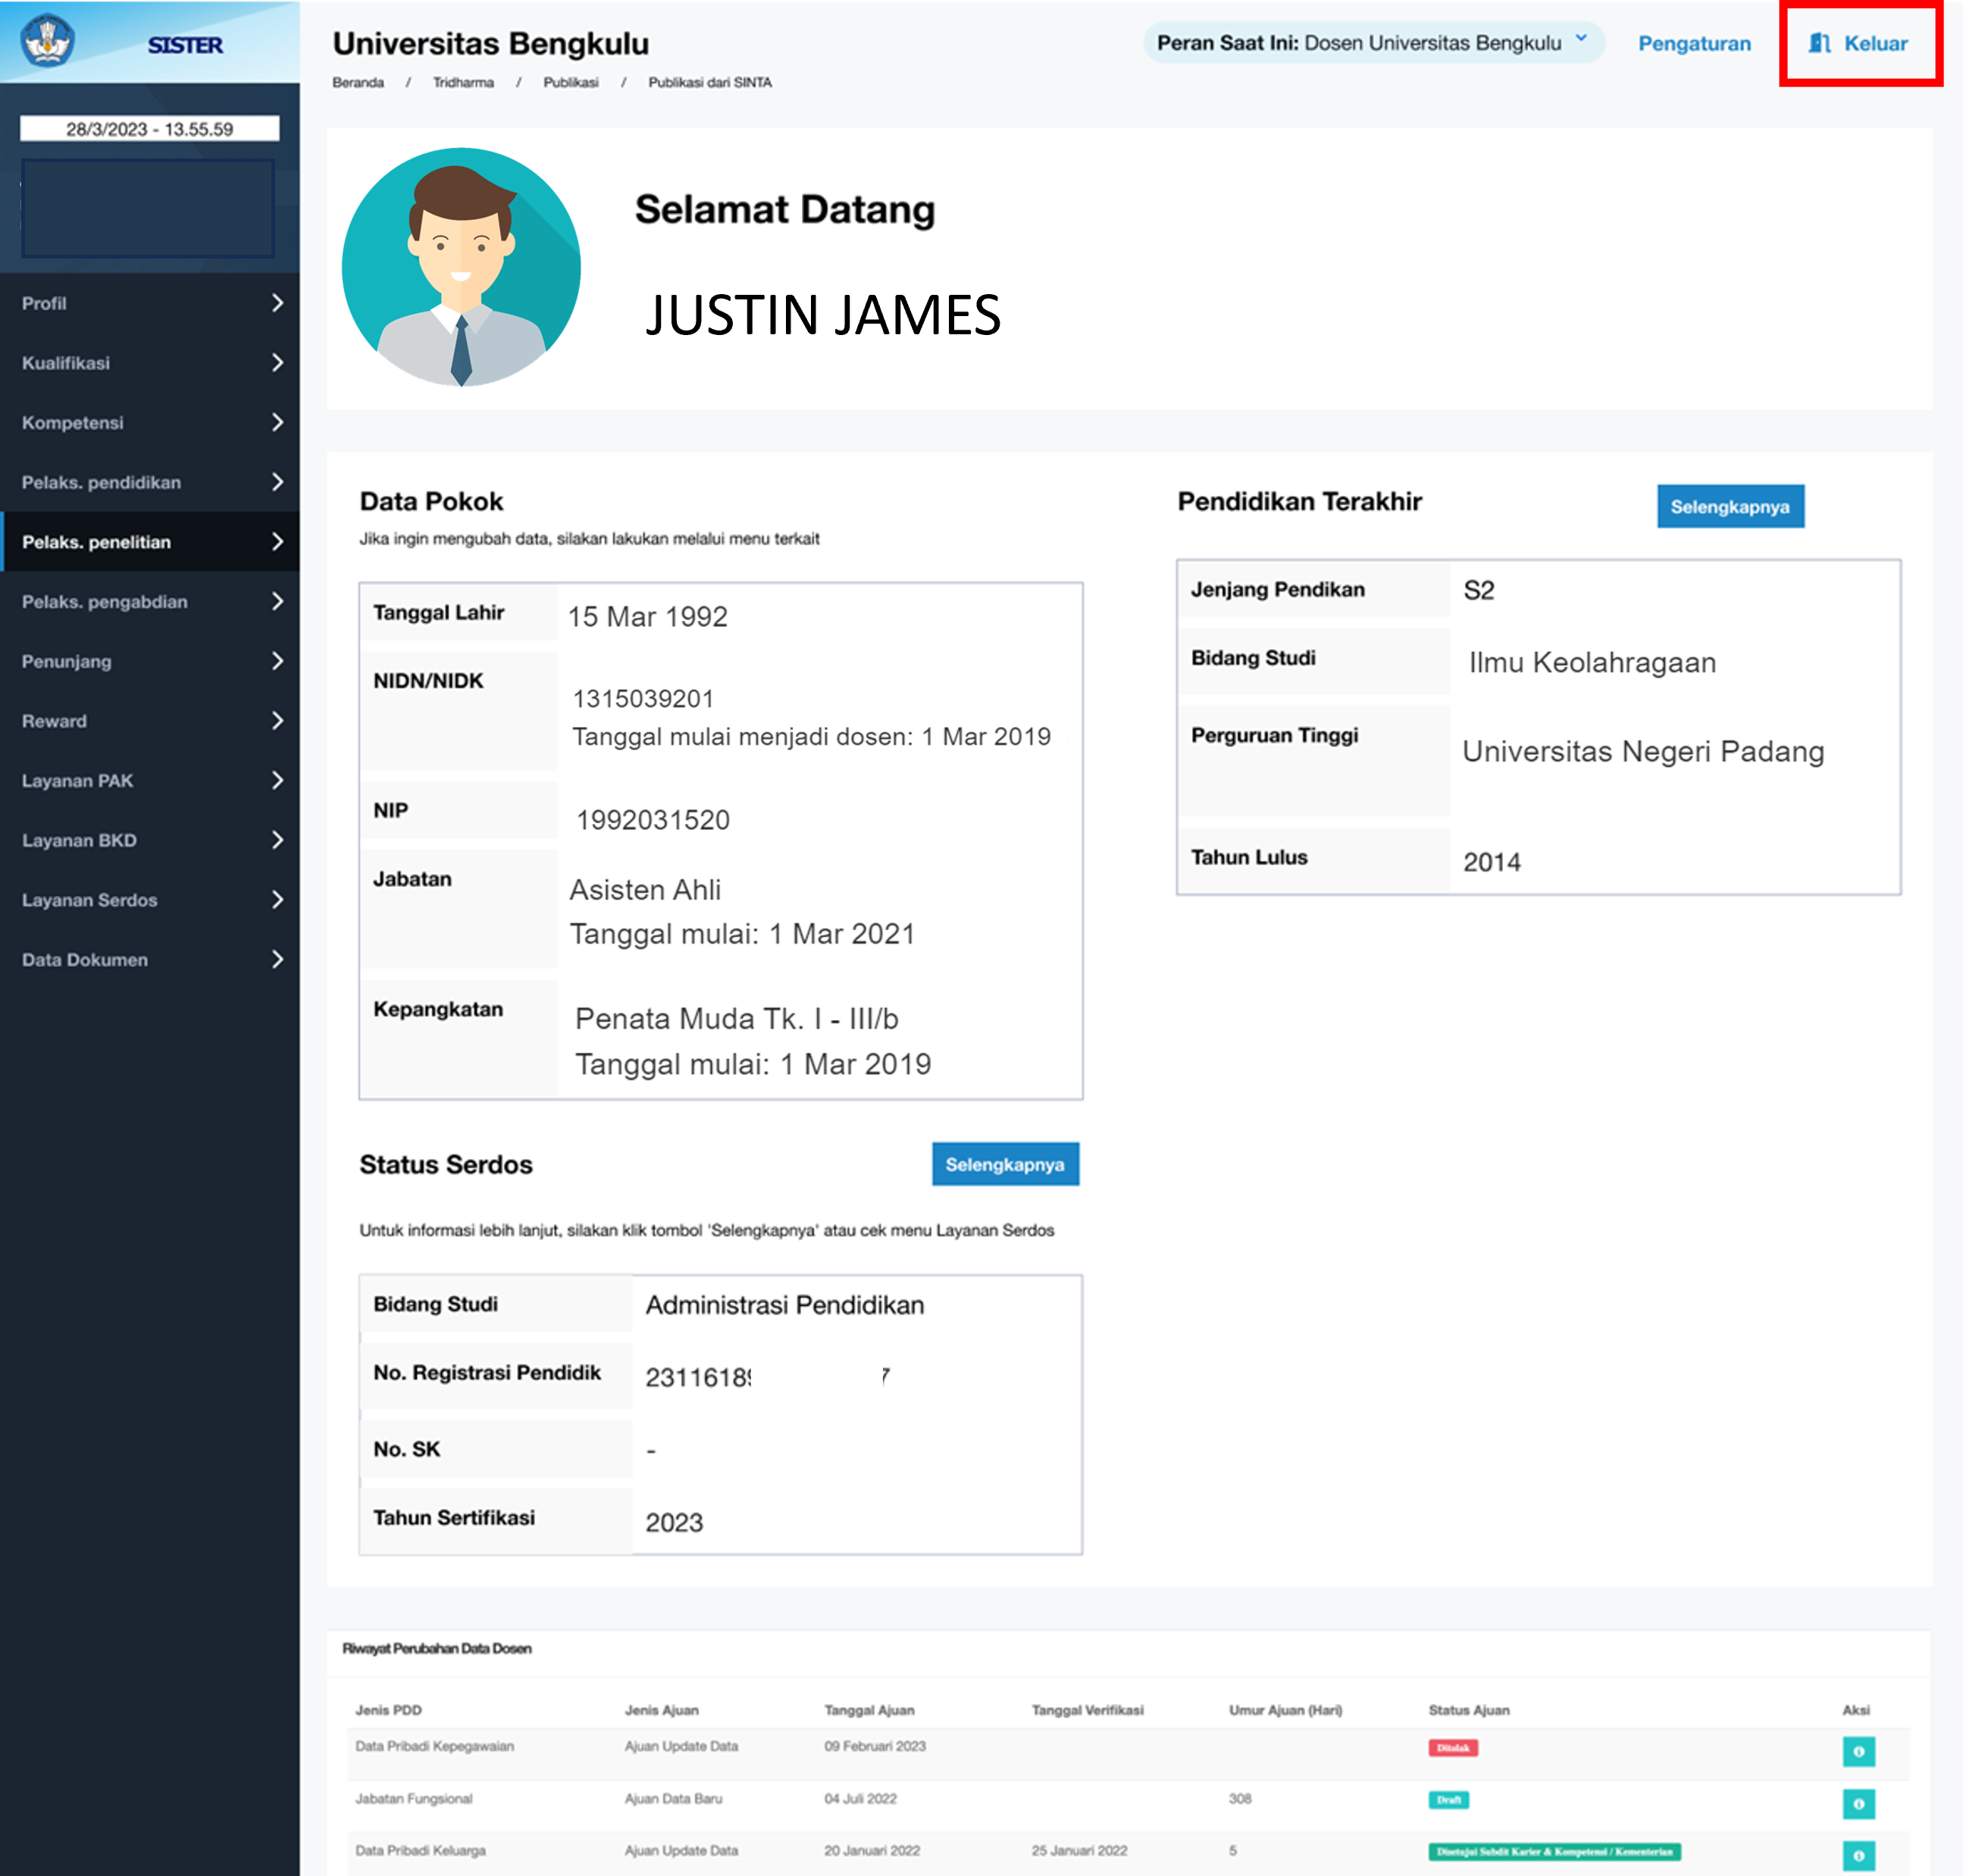Click Selengkapnya button for Pendidikan Terakhir
This screenshot has width=1963, height=1876.
pos(1730,506)
